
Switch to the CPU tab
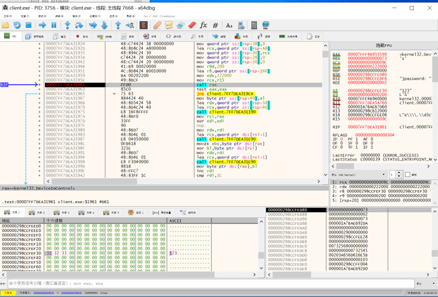click(11, 36)
